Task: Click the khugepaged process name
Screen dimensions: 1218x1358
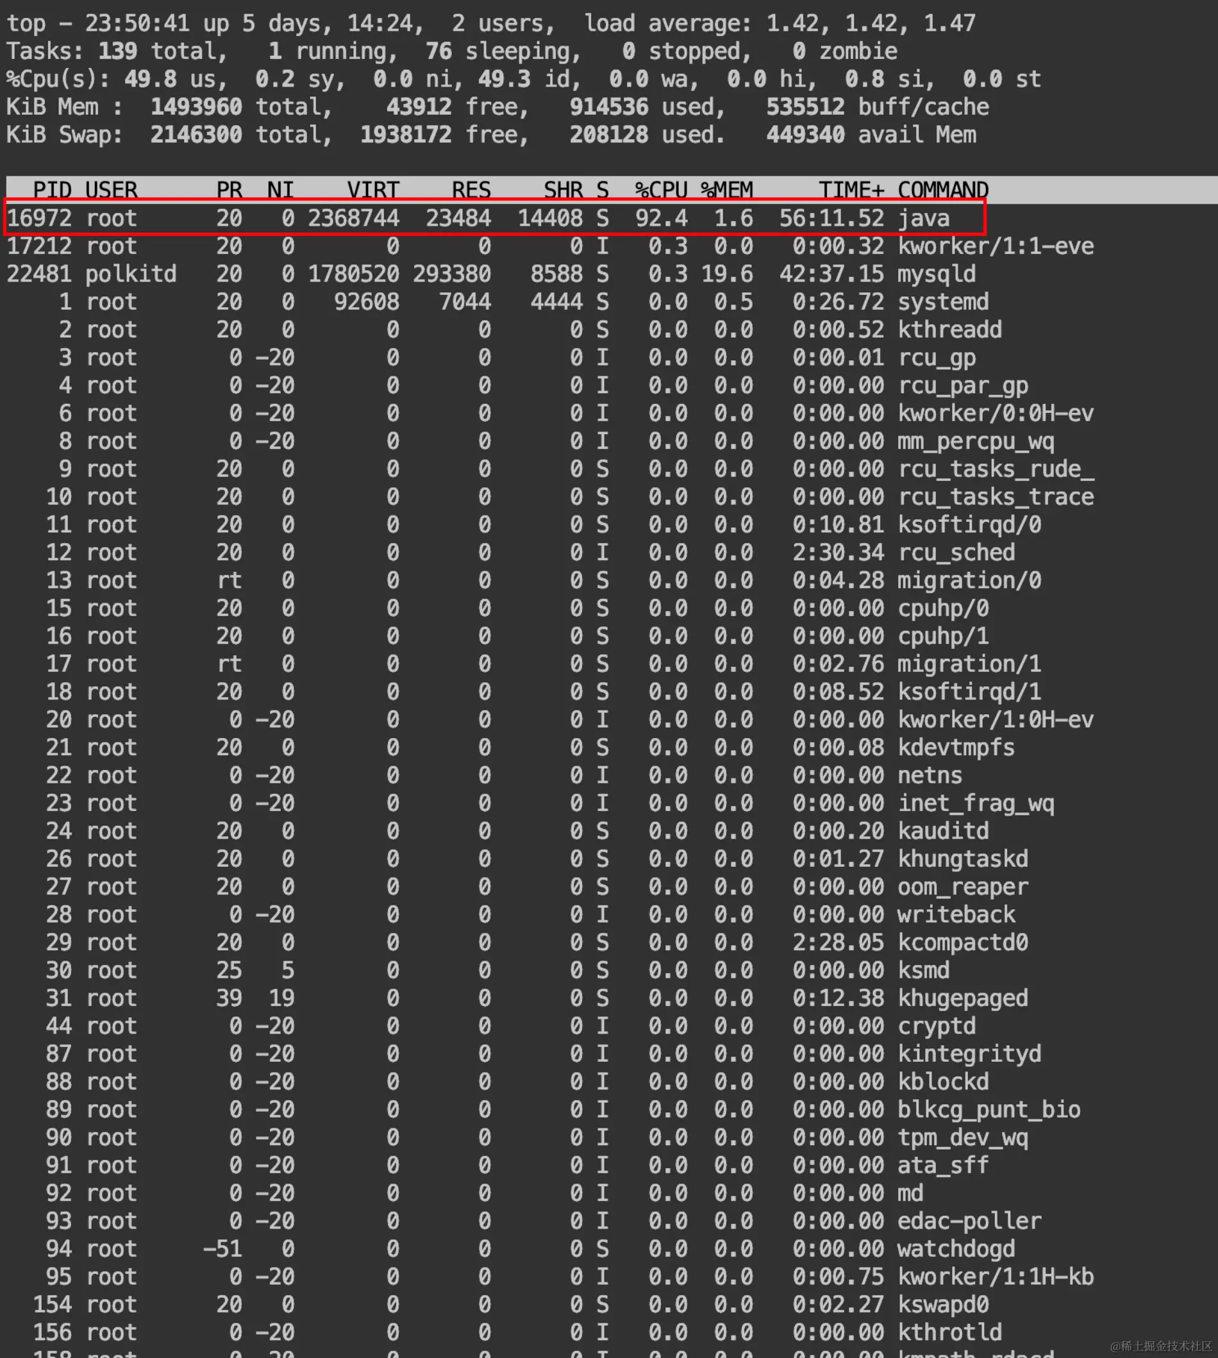Action: click(963, 998)
